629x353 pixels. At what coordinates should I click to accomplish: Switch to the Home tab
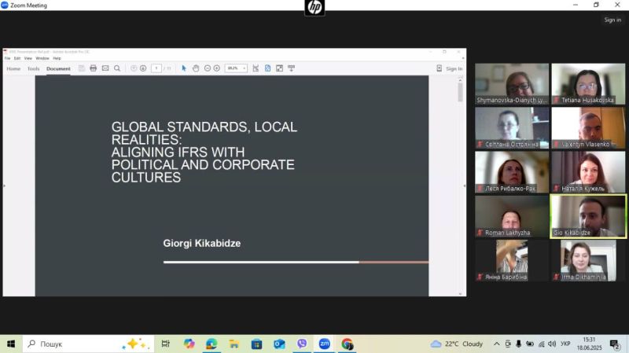point(13,68)
